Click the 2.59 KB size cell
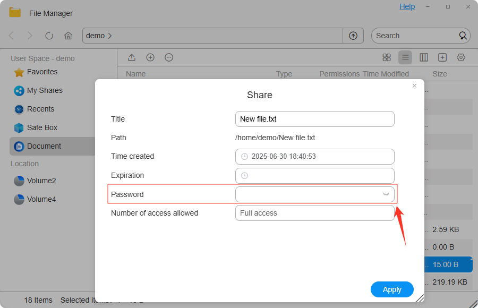 446,229
